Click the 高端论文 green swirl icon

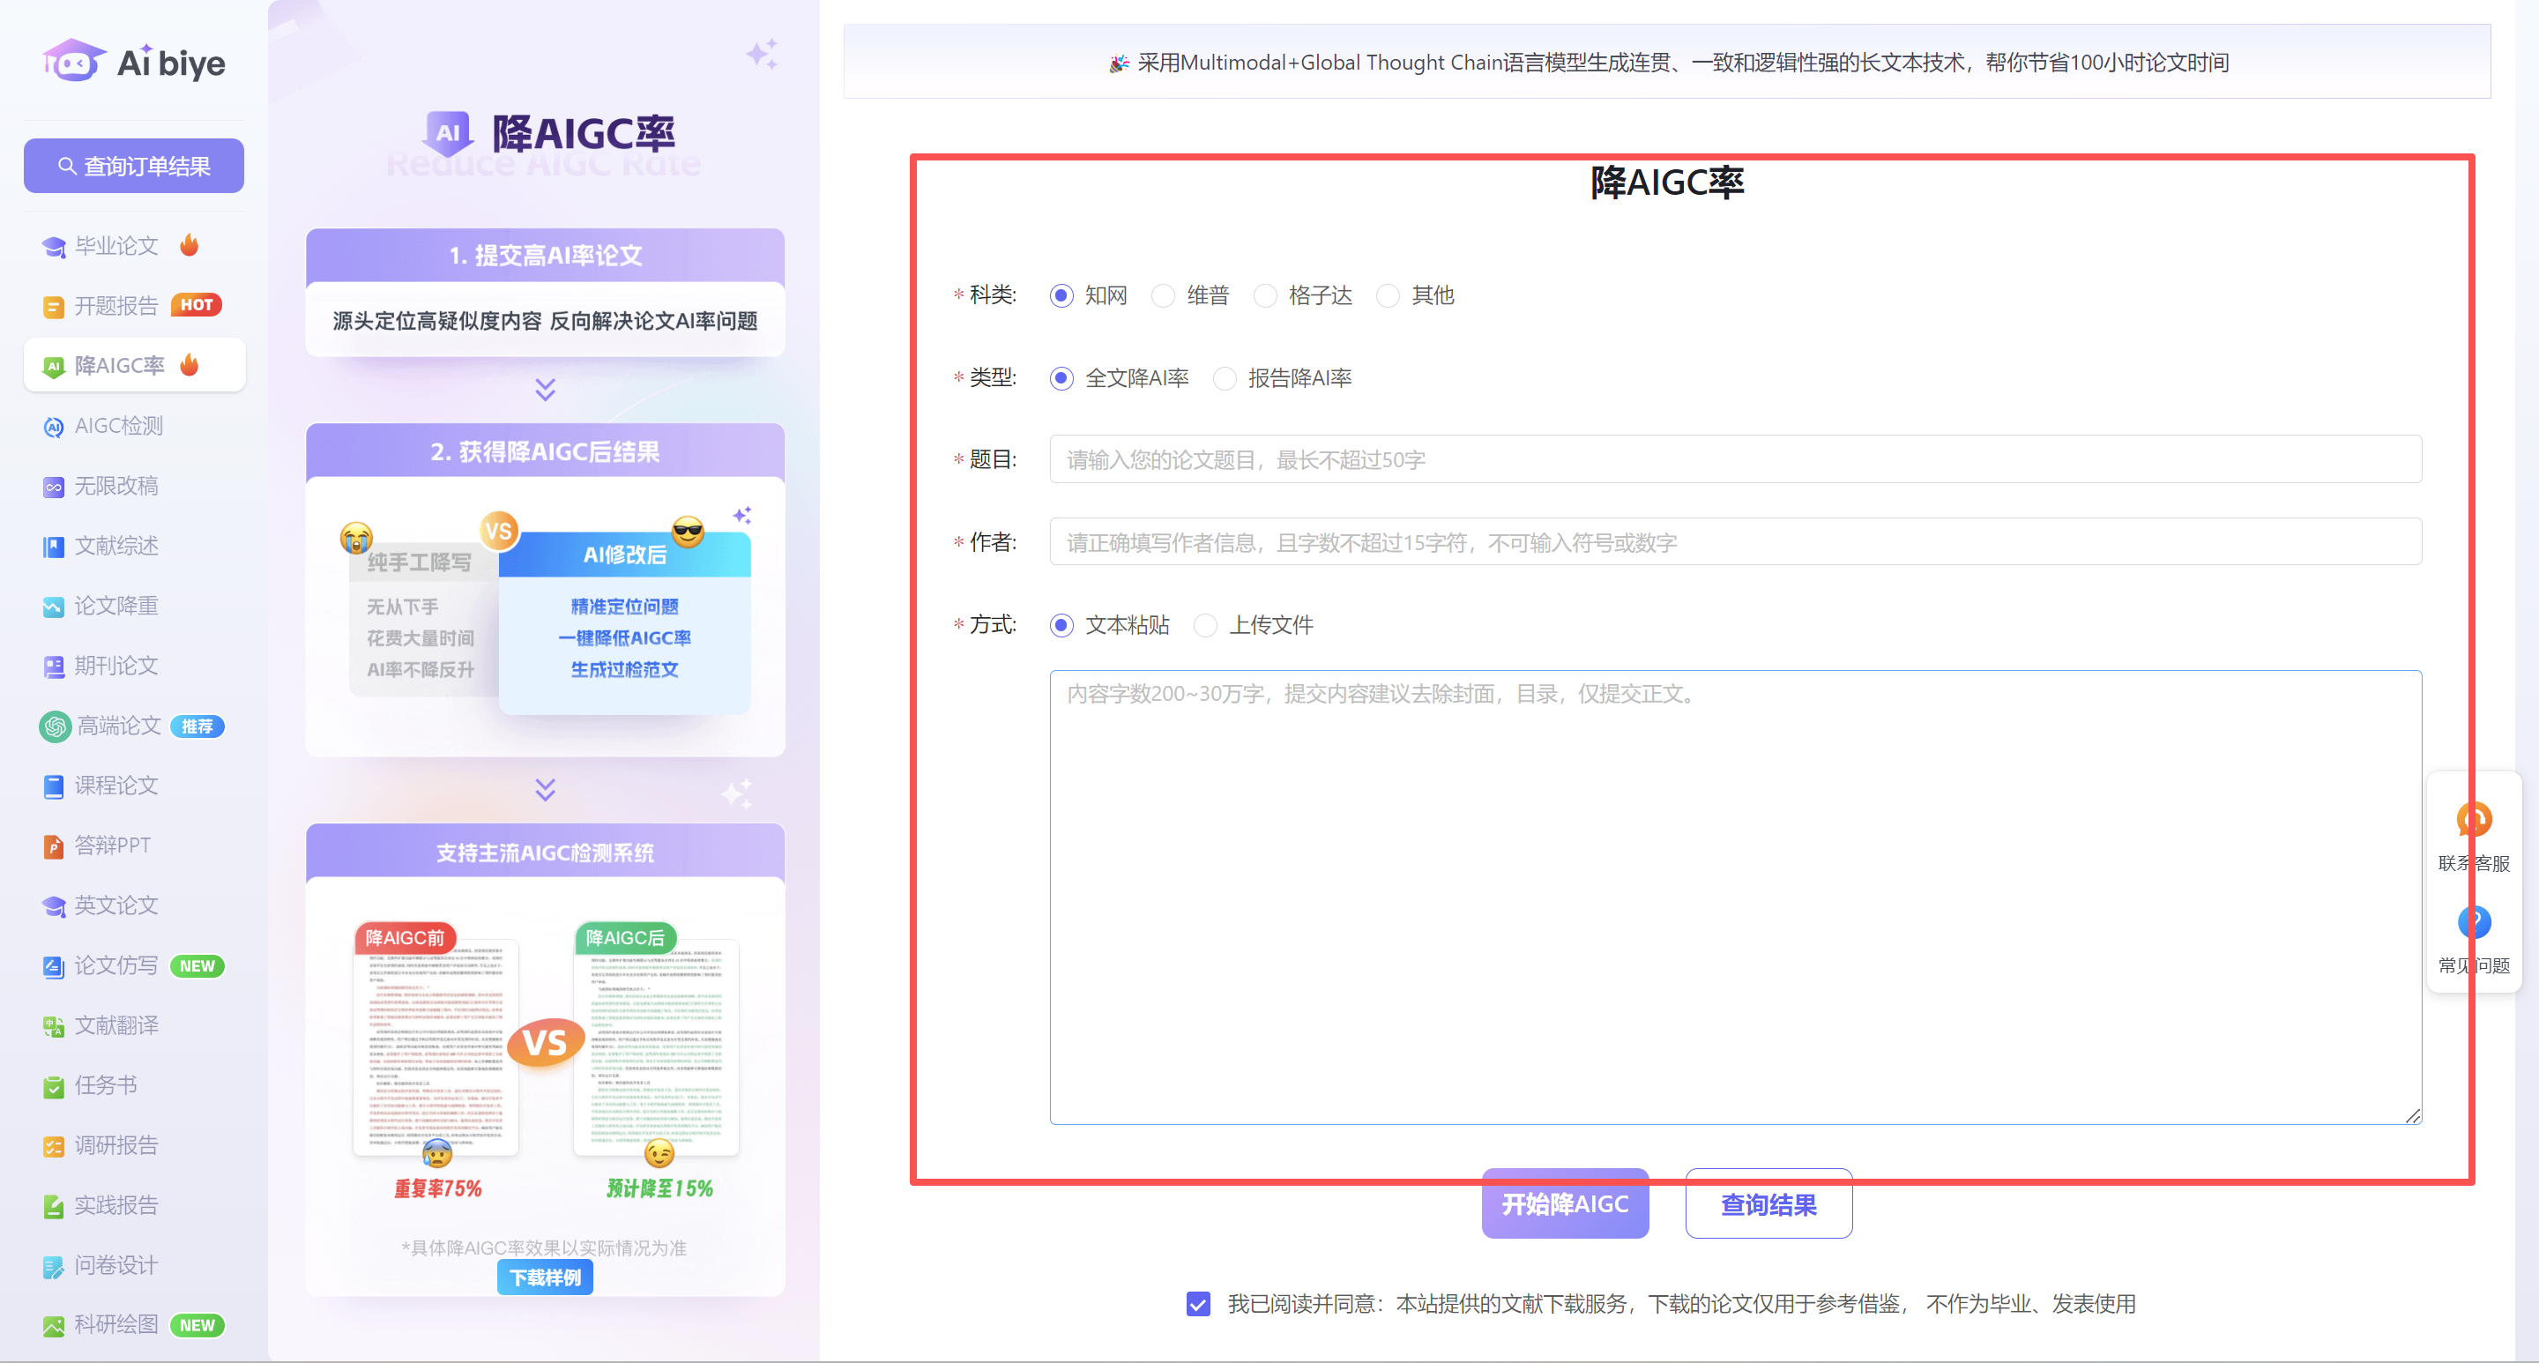56,726
